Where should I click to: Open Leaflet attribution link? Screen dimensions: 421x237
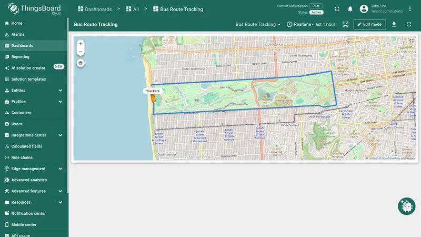[372, 159]
